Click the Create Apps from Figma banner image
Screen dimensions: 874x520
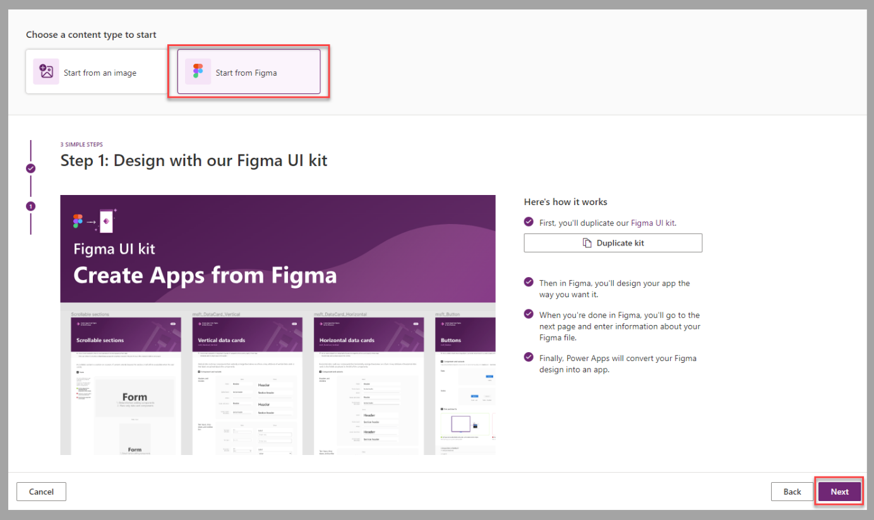coord(278,249)
